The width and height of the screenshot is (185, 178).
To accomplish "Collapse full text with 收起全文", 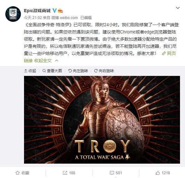I will pos(43,61).
